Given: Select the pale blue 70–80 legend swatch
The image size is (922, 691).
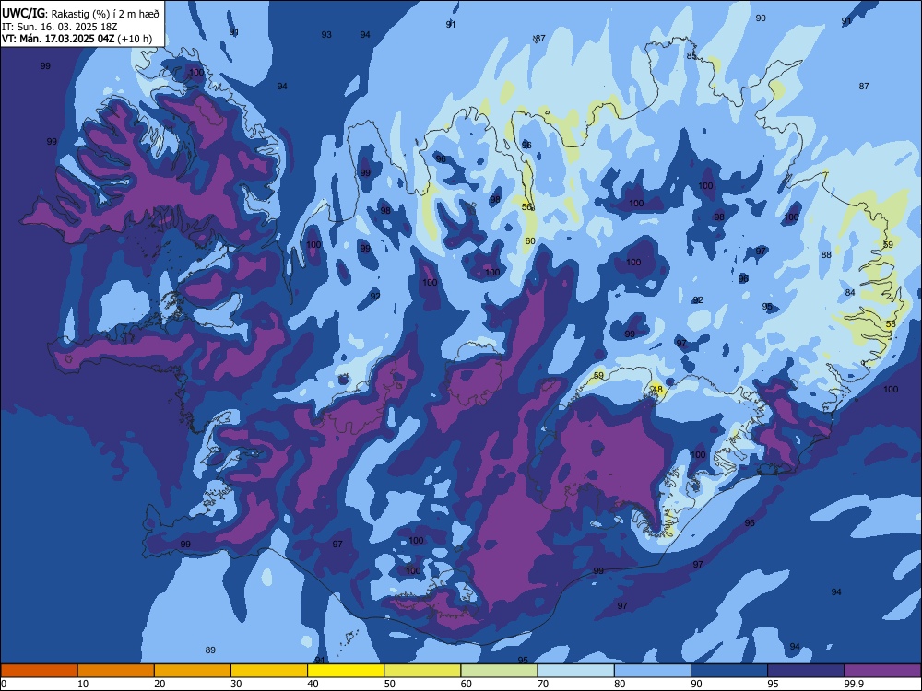Looking at the screenshot, I should point(575,671).
